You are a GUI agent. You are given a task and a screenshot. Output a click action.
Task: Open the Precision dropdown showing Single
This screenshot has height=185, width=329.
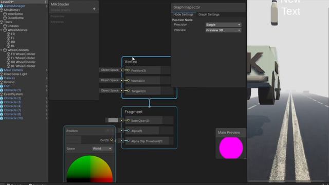[x=223, y=25]
